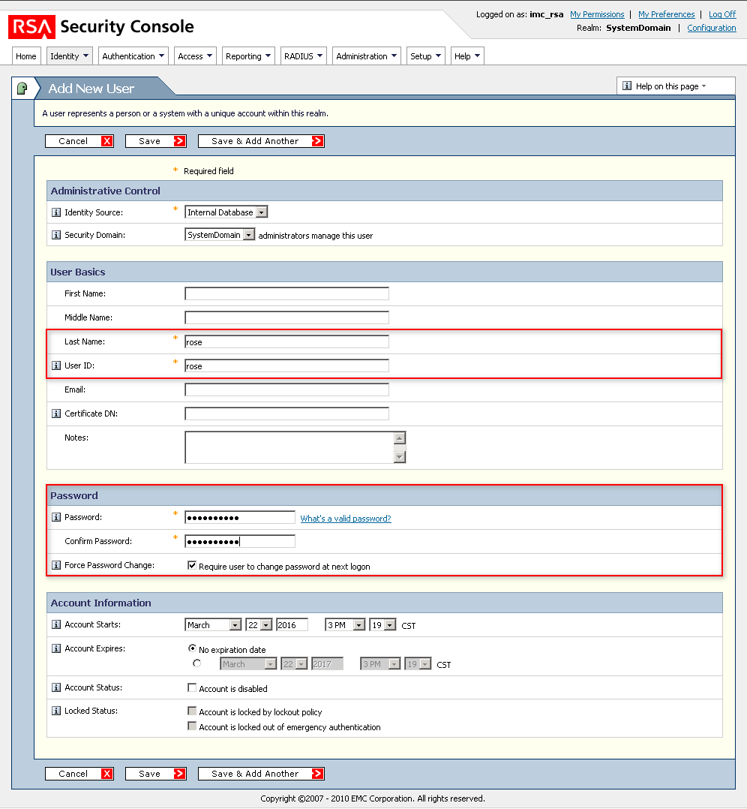This screenshot has height=809, width=747.
Task: Open the Help menu
Action: (x=467, y=56)
